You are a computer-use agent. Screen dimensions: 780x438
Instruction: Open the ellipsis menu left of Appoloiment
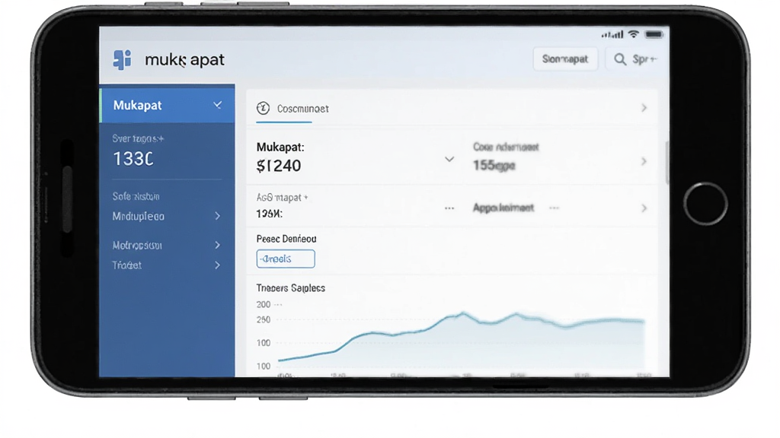tap(449, 208)
